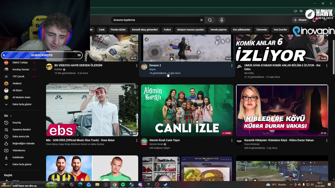Screen dimensions: 335x188
Task: Open the Siz section chevron
Action: coord(11,116)
